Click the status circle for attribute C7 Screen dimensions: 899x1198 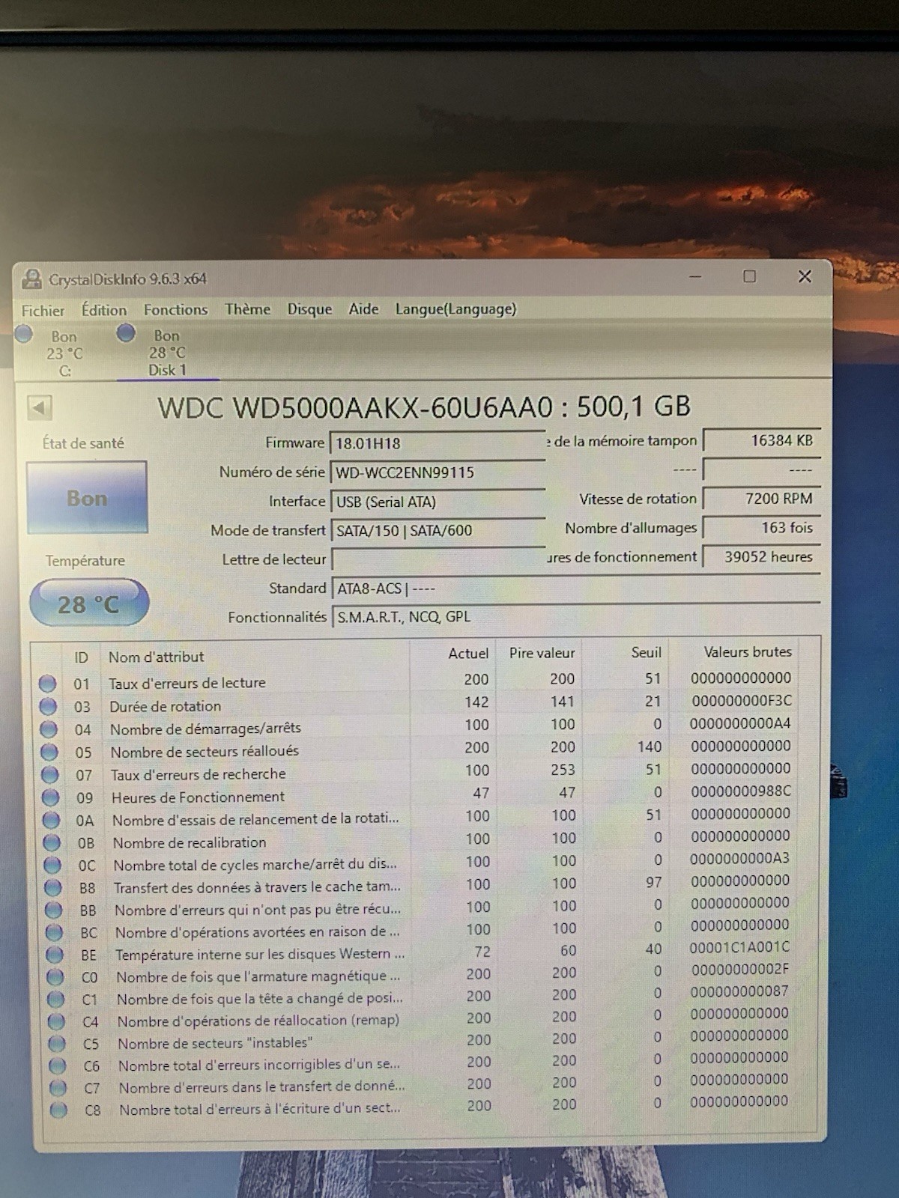coord(58,1088)
